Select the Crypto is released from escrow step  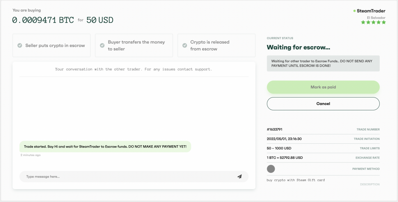pos(216,45)
